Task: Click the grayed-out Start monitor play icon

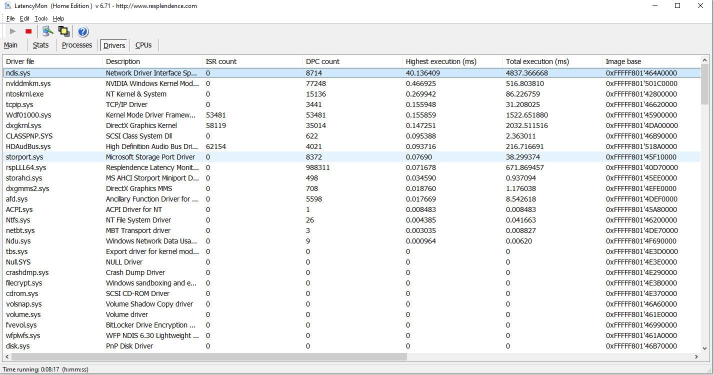Action: pos(13,31)
